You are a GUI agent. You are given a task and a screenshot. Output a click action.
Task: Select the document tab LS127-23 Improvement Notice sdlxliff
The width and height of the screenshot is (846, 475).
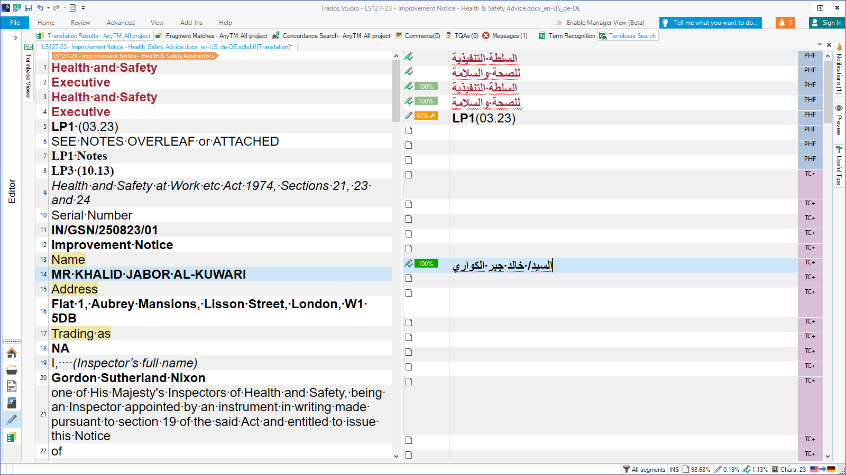167,47
